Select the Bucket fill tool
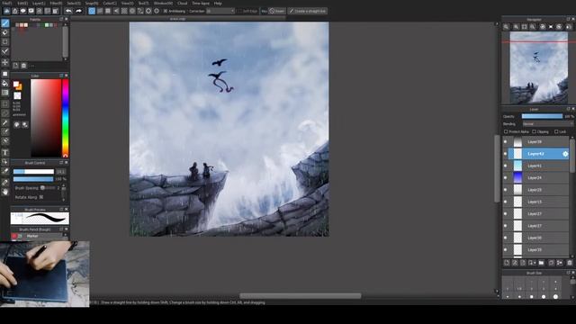 click(5, 83)
